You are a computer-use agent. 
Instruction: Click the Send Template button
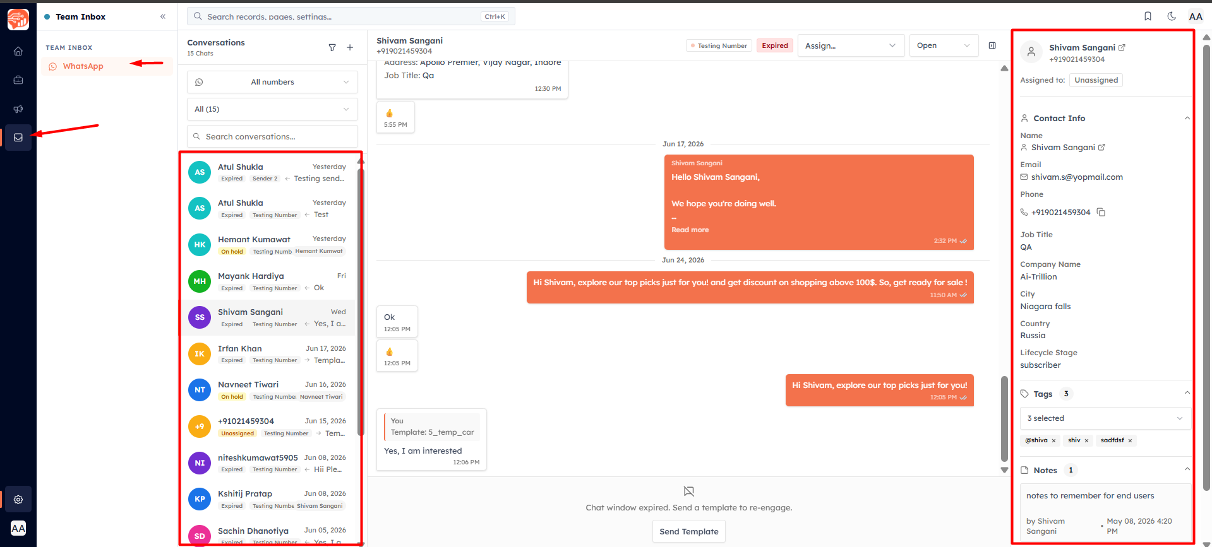[688, 531]
